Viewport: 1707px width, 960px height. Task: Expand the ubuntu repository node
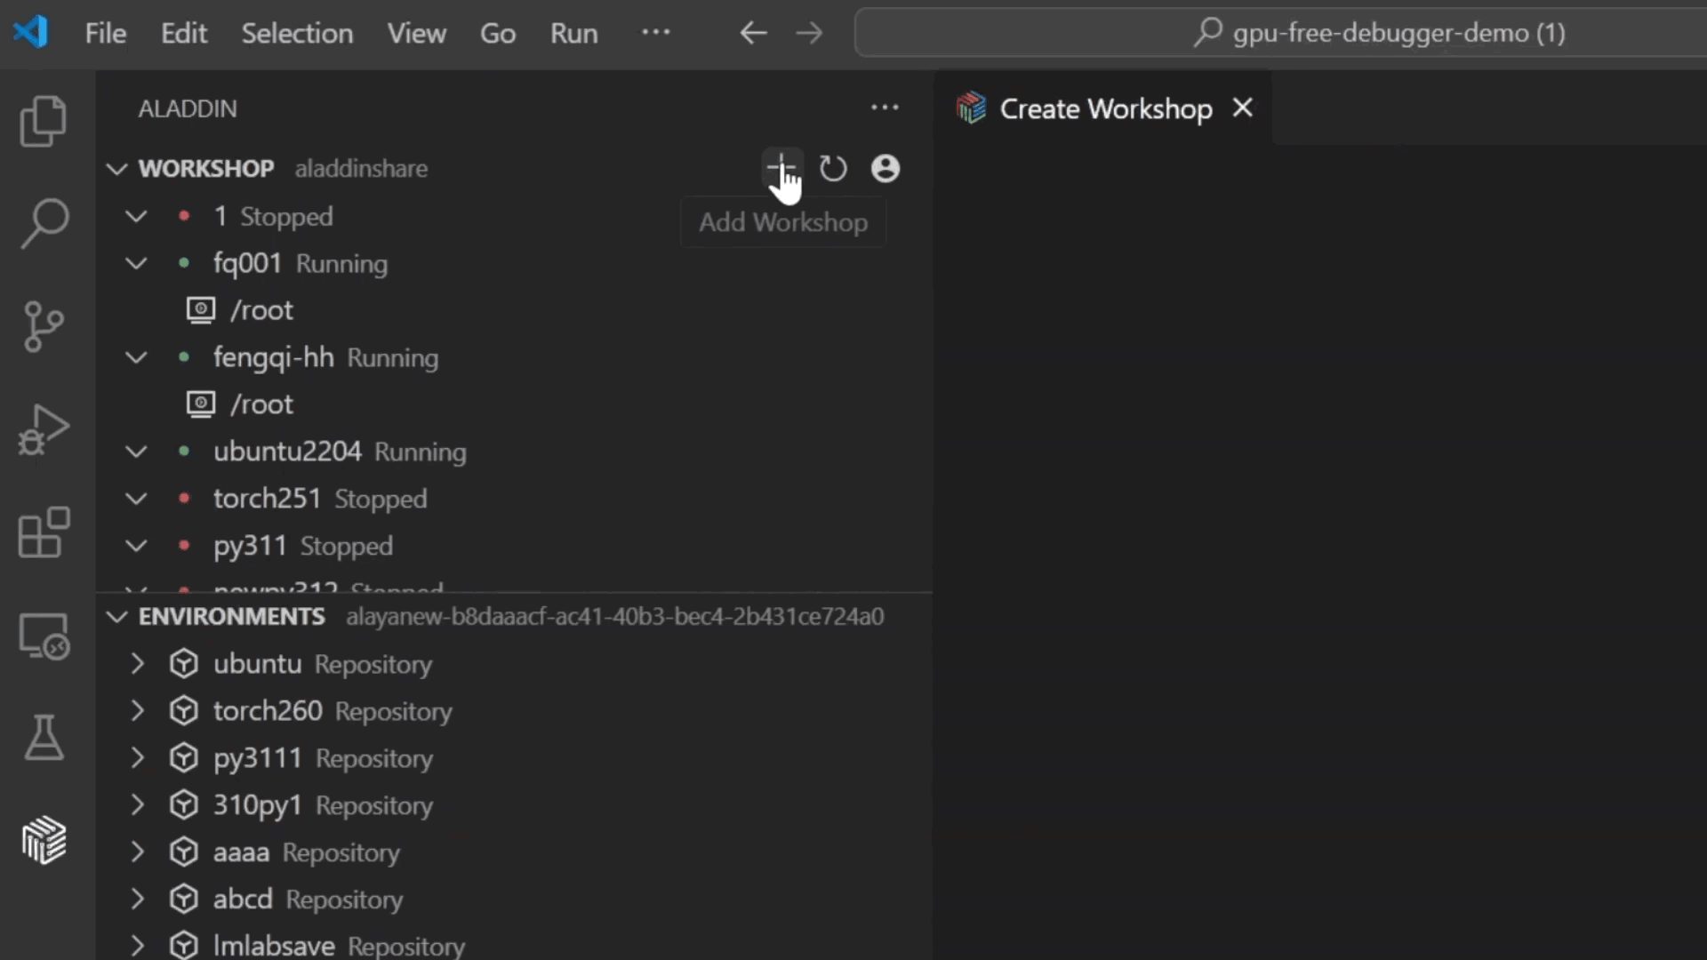(x=137, y=664)
